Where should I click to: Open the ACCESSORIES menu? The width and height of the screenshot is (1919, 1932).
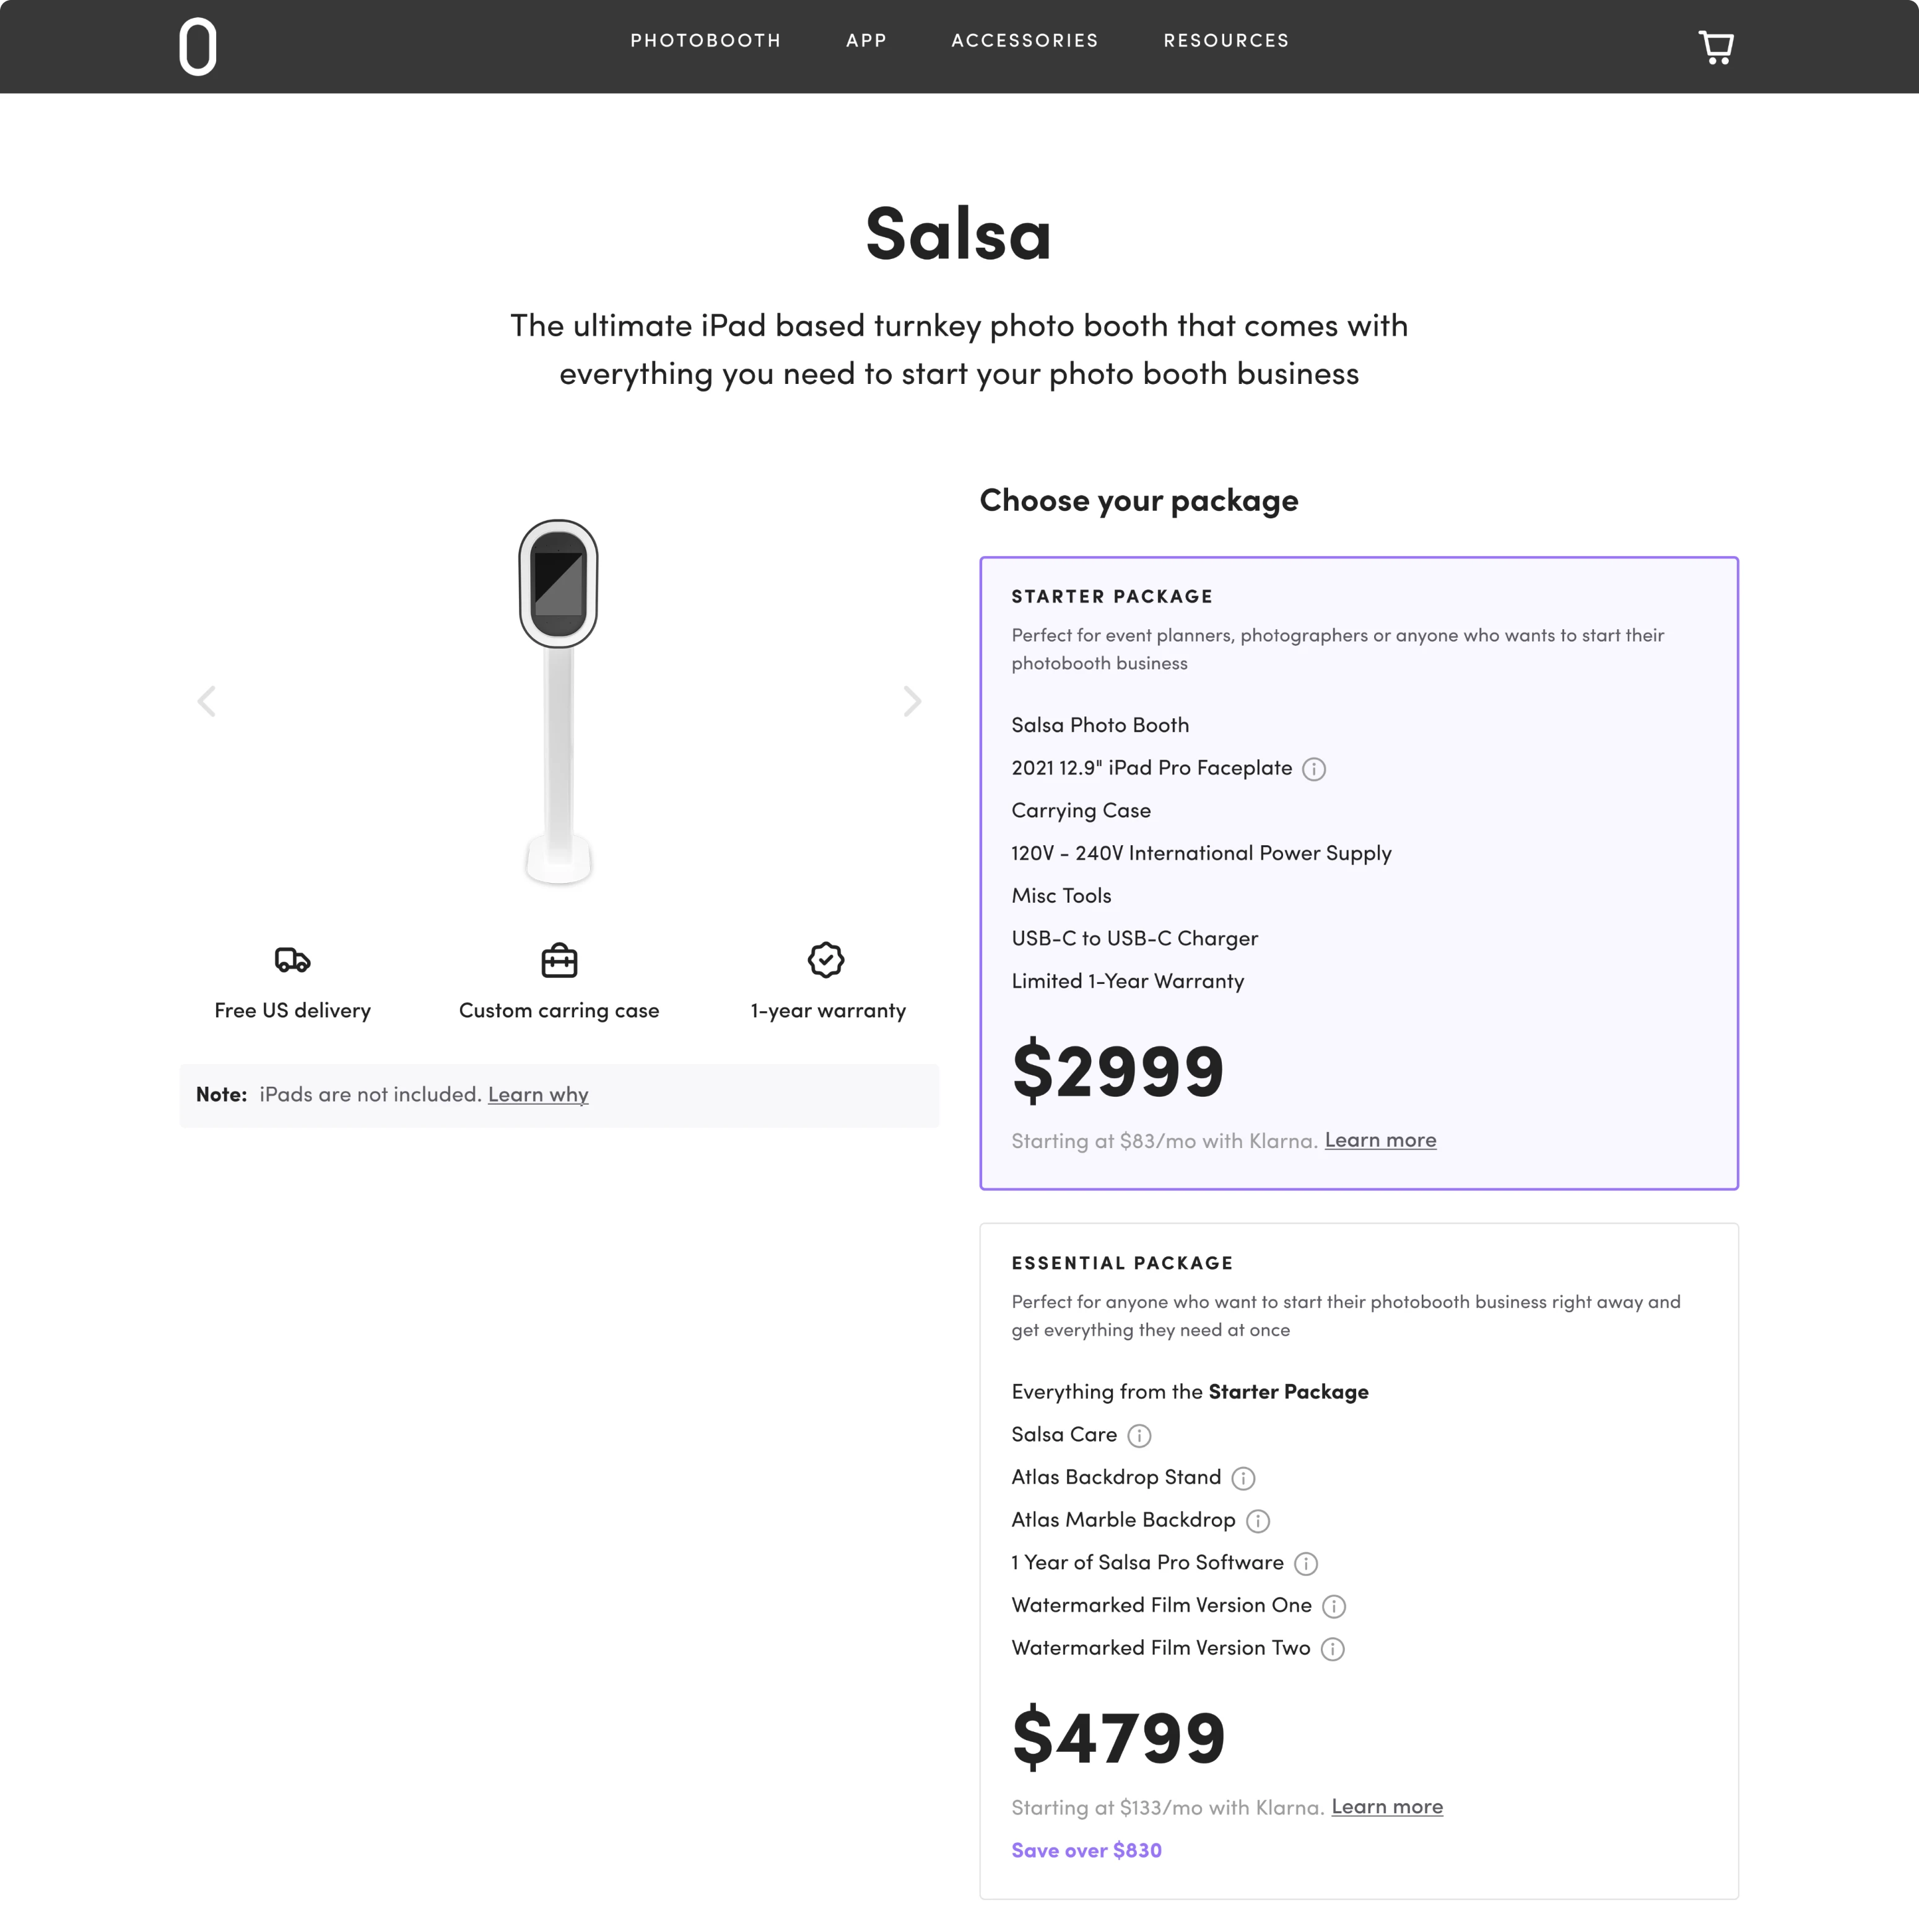[x=1024, y=41]
